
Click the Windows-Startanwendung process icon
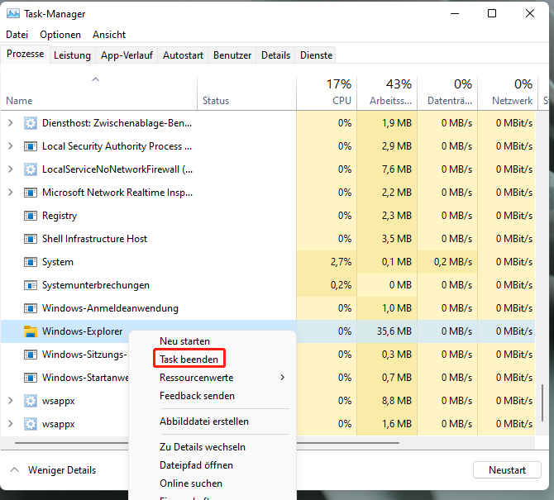pos(31,378)
